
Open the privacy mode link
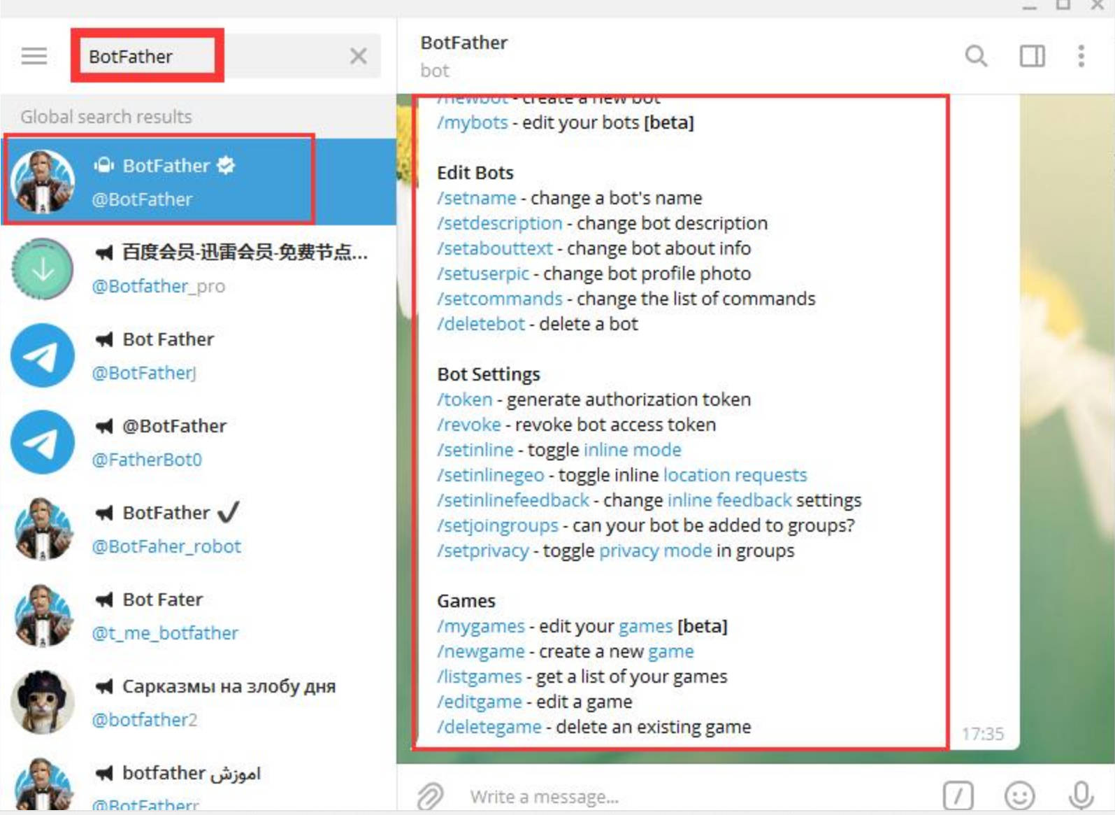pos(656,551)
